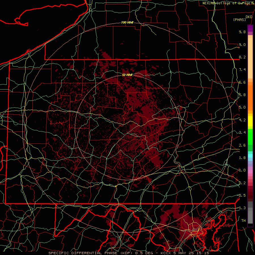Click the [PHAS] legend heading
255x255 pixels.
[239, 20]
